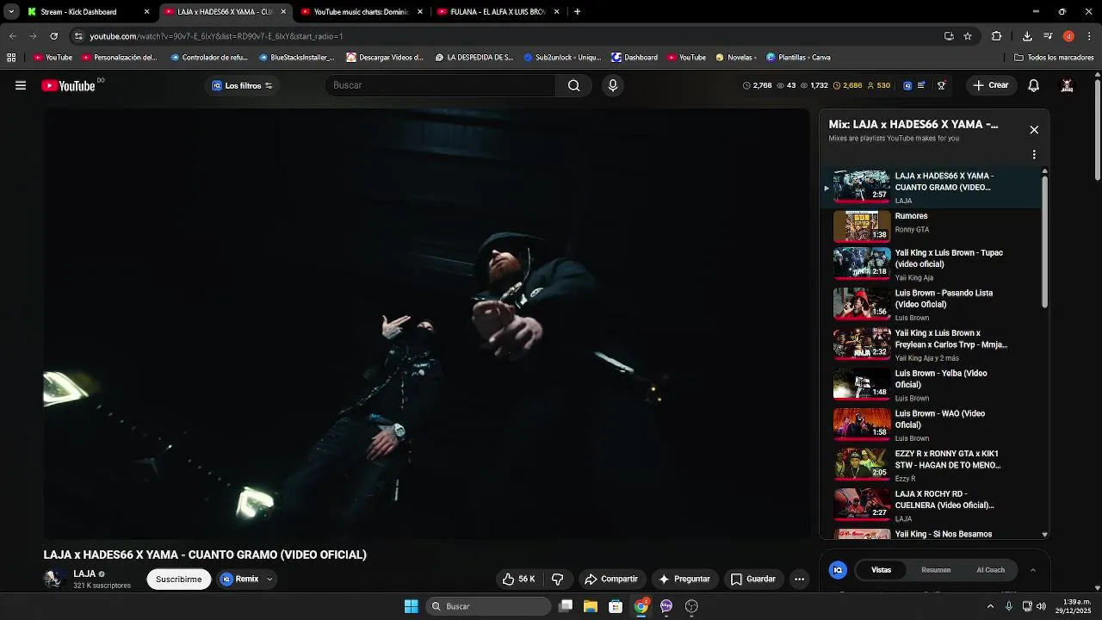The width and height of the screenshot is (1102, 620).
Task: Open vidIQ list icon beside the logo
Action: [x=922, y=85]
